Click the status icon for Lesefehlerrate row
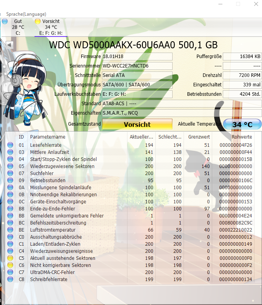This screenshot has height=305, width=262. click(10, 145)
